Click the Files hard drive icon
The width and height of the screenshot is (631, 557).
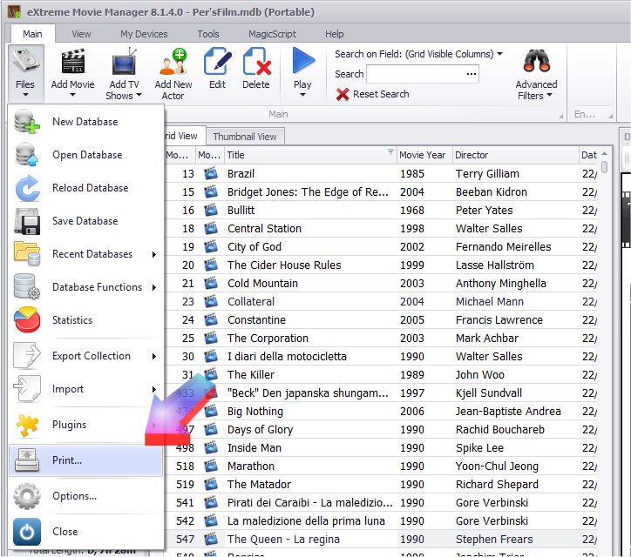[x=25, y=63]
